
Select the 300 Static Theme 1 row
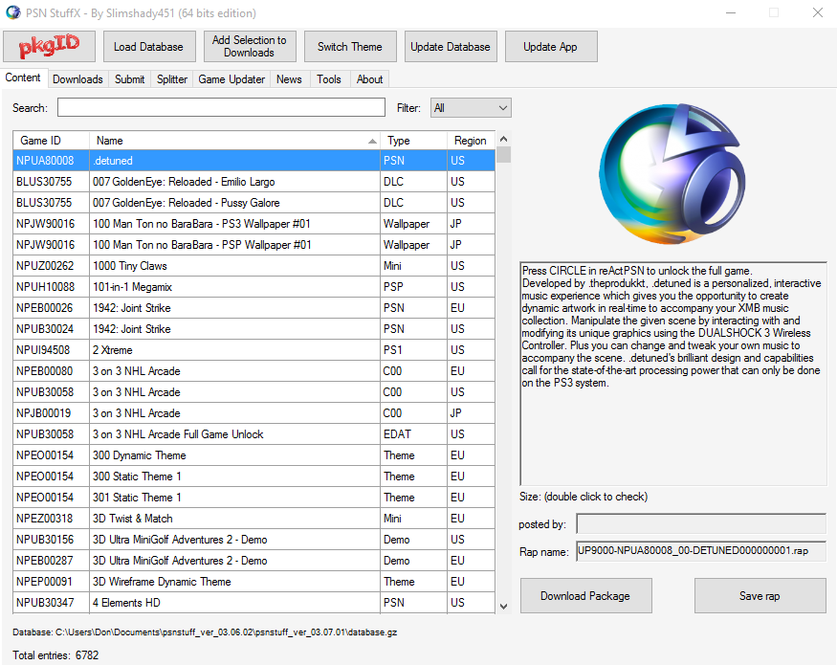coord(254,477)
